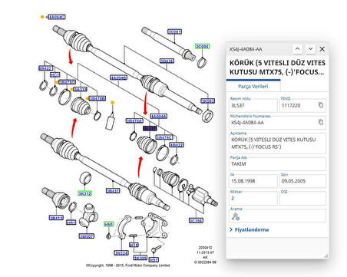This screenshot has height=277, width=347.
Task: Select the green 3K312 callout label
Action: tap(84, 193)
